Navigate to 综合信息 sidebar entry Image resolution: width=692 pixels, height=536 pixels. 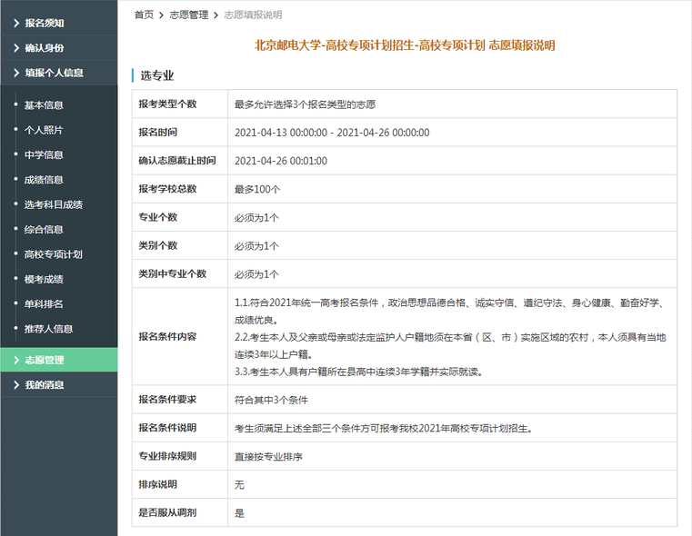pyautogui.click(x=44, y=230)
